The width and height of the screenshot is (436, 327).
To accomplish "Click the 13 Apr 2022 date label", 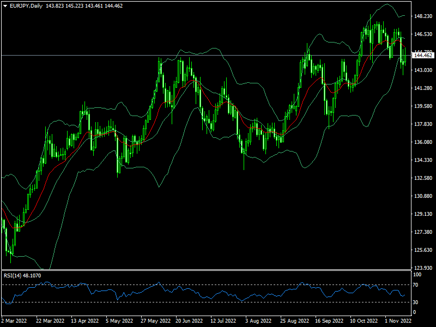I will (85, 320).
